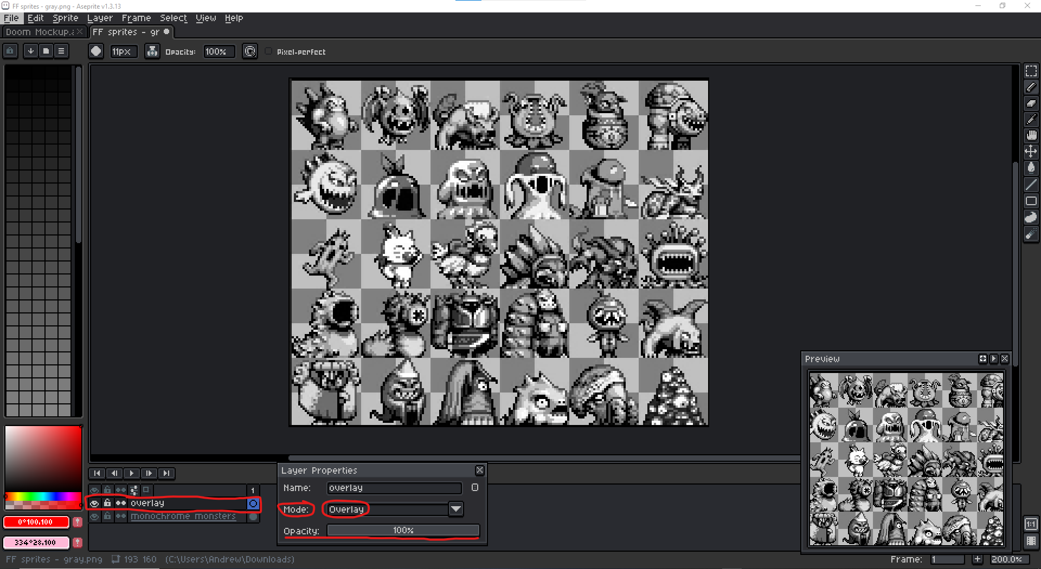The image size is (1041, 569).
Task: Toggle lock on monochrome_monsters layer
Action: pyautogui.click(x=107, y=516)
